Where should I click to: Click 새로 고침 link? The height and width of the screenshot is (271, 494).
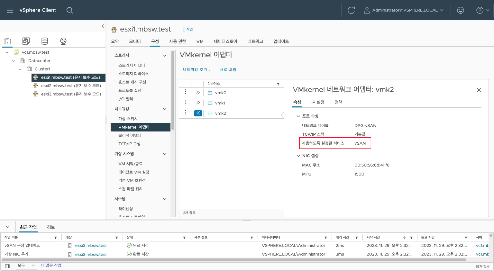point(228,69)
